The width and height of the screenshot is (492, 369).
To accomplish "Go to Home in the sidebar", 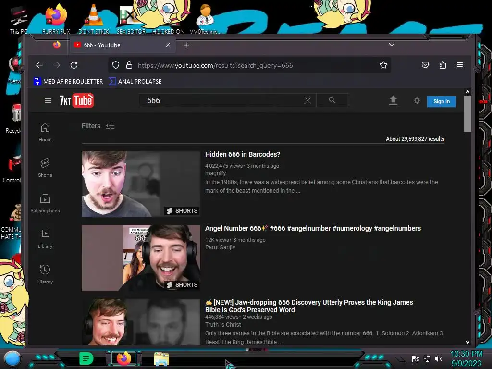I will point(45,132).
